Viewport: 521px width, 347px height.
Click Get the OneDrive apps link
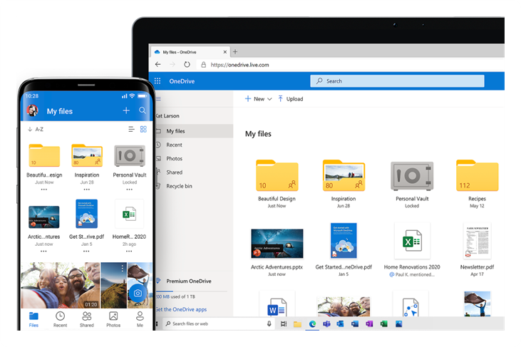182,309
